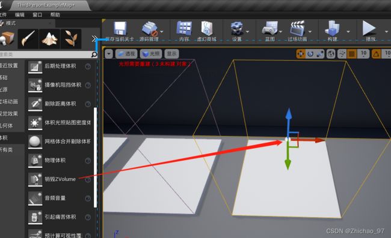Expand the Play options dropdown arrow

coord(387,32)
